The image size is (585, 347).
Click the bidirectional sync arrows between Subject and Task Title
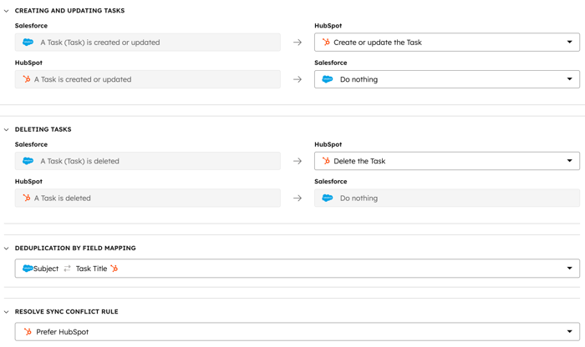(x=67, y=268)
